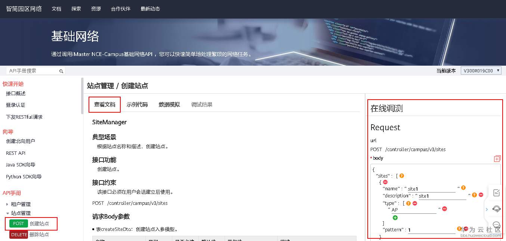Remove the "type" array with its red minus
The image size is (506, 241).
[x=415, y=203]
